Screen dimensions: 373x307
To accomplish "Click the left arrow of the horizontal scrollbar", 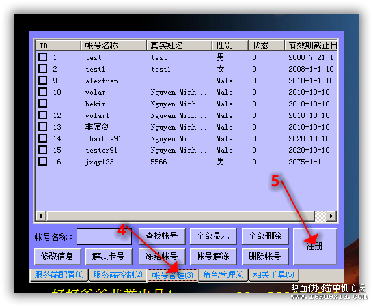I will [41, 216].
